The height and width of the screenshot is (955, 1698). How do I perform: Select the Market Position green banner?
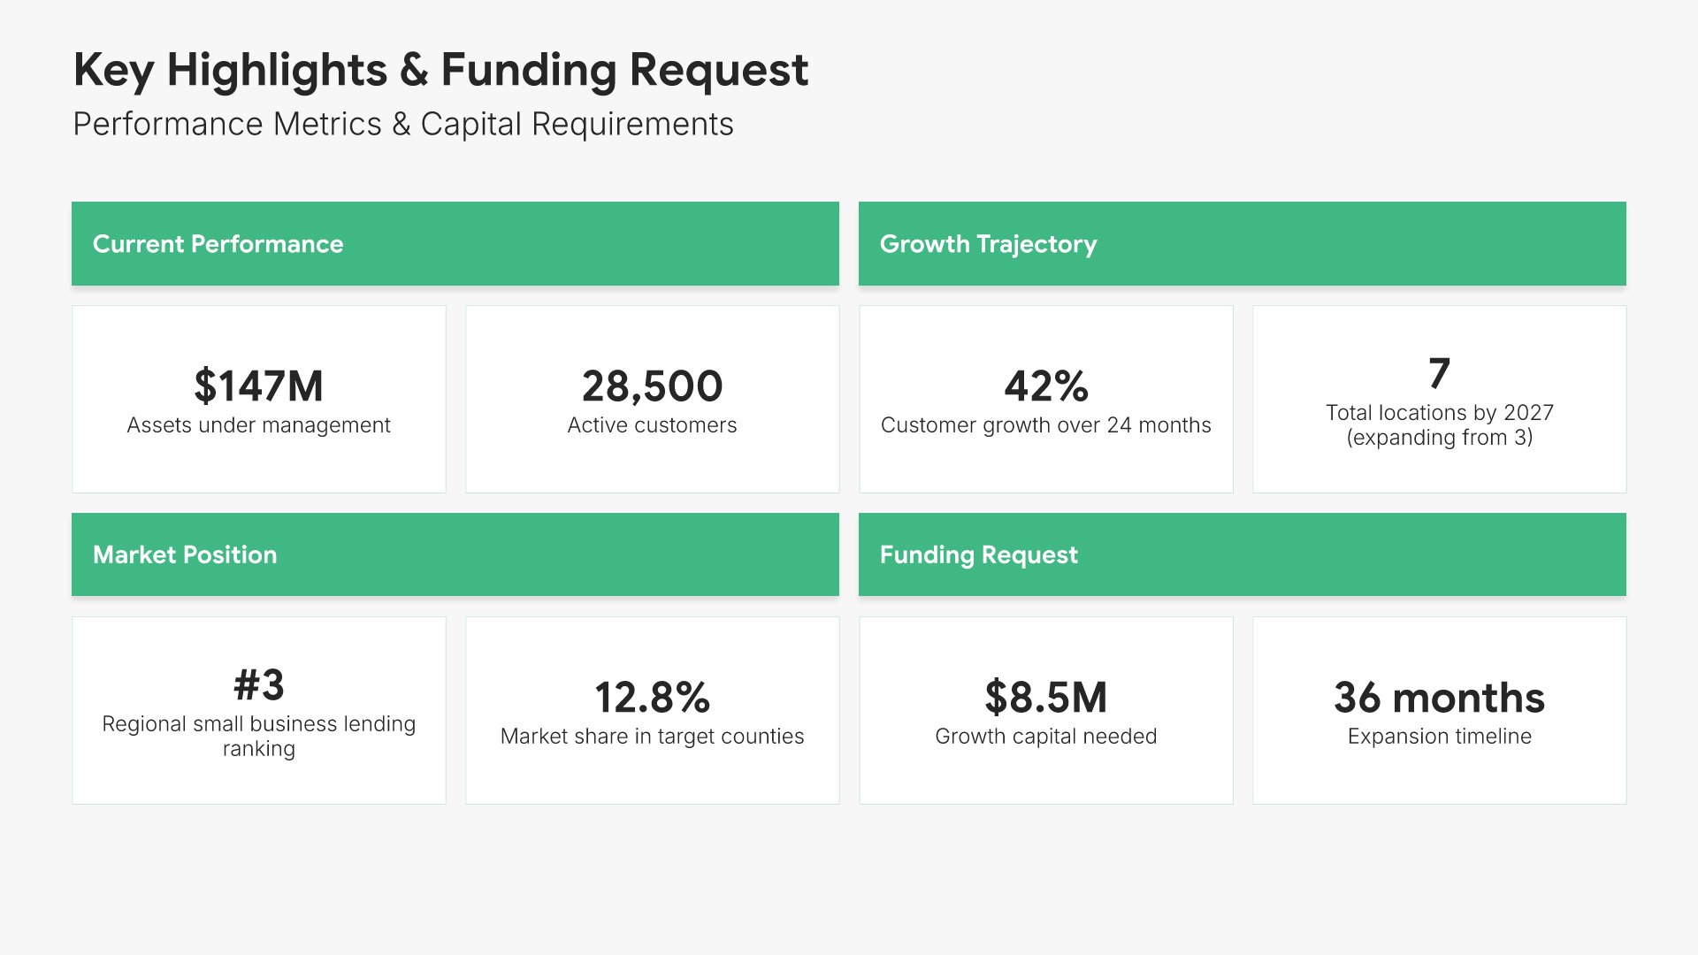(x=455, y=554)
